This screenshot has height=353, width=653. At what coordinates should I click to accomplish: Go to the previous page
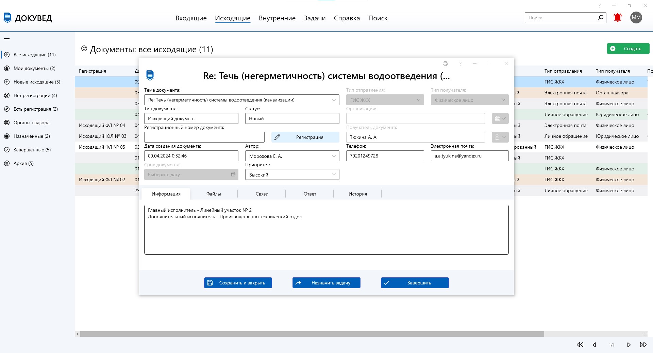pyautogui.click(x=595, y=345)
